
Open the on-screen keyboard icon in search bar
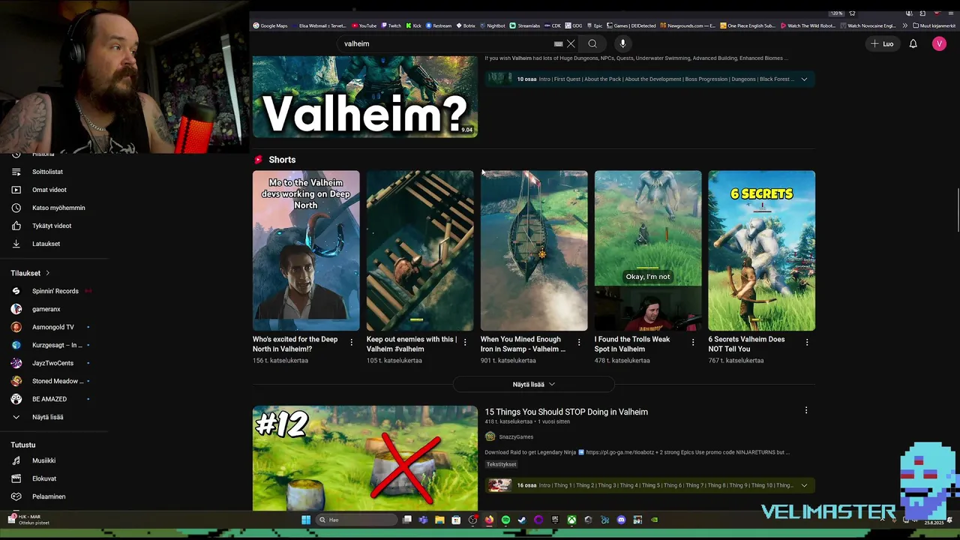(558, 43)
